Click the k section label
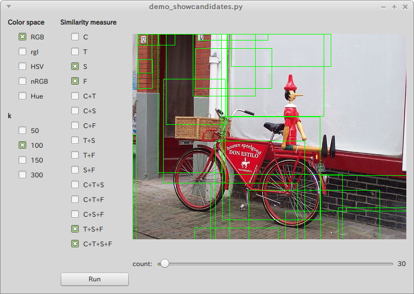 click(x=9, y=116)
